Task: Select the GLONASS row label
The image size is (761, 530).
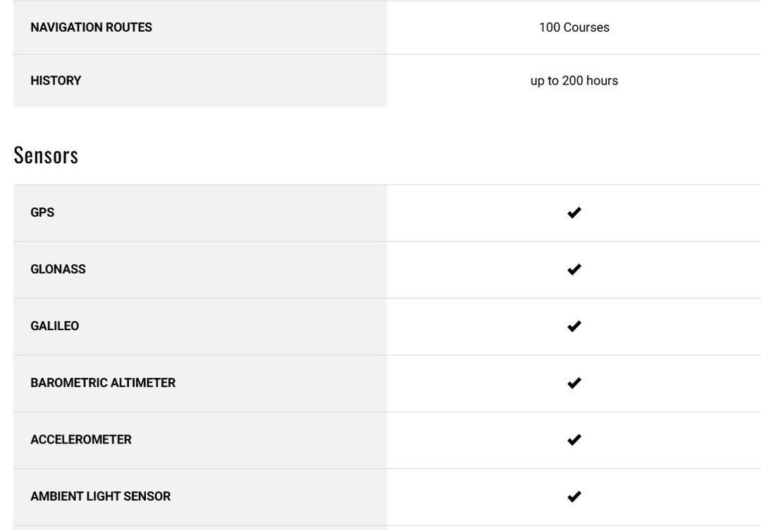Action: pyautogui.click(x=58, y=270)
